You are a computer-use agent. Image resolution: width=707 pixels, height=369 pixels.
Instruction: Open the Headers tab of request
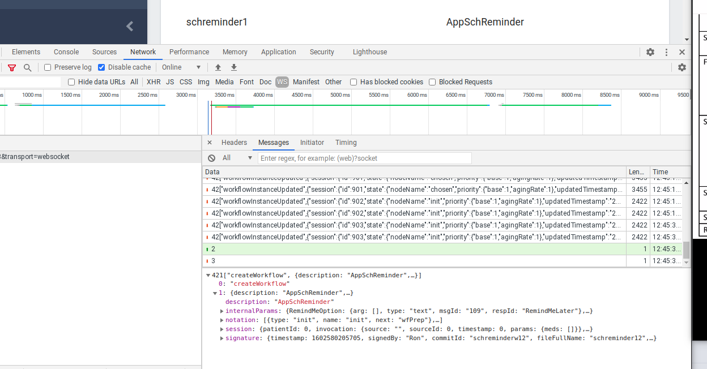(x=234, y=143)
